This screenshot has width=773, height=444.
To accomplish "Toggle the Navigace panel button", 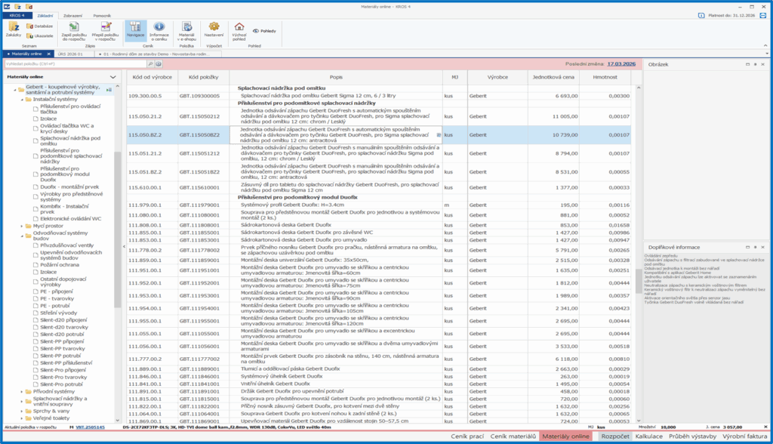I will click(135, 27).
